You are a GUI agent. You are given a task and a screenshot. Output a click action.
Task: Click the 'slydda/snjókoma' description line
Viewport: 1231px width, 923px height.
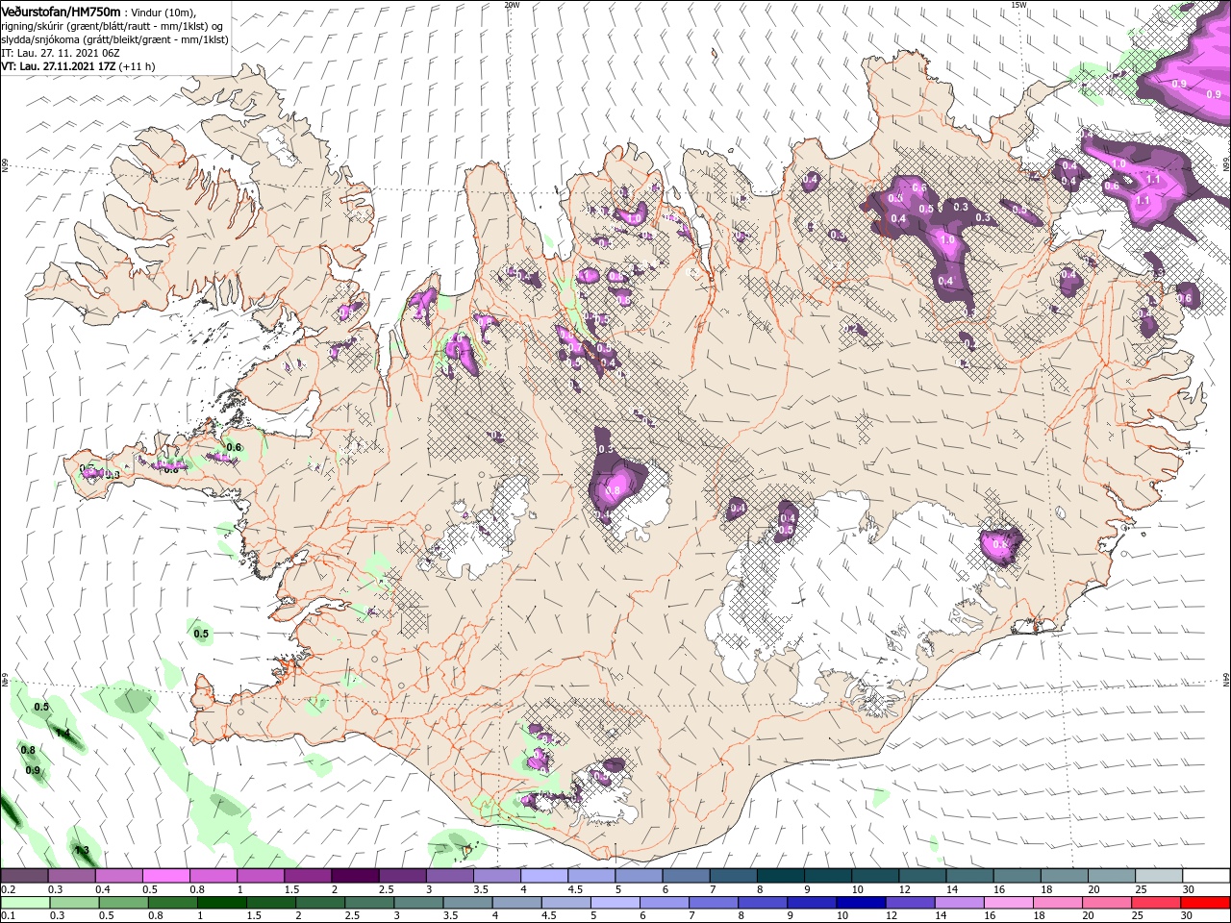(113, 39)
